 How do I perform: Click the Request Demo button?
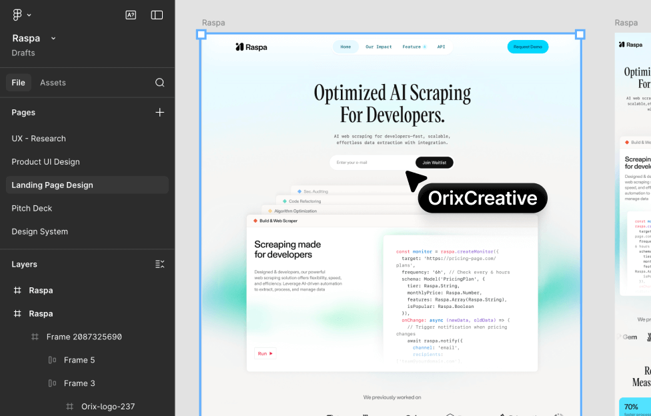click(528, 47)
